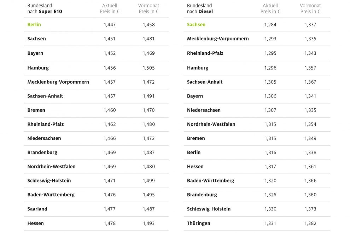Select the highlighted Sachsen entry in Diesel table
350x233 pixels.
click(196, 25)
